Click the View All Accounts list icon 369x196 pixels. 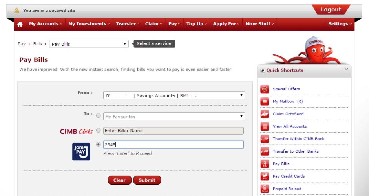point(265,126)
